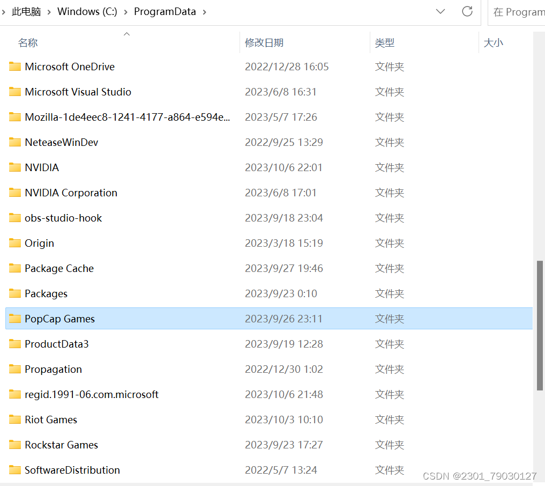This screenshot has height=486, width=545.
Task: Select the Rockstar Games folder name
Action: click(61, 445)
